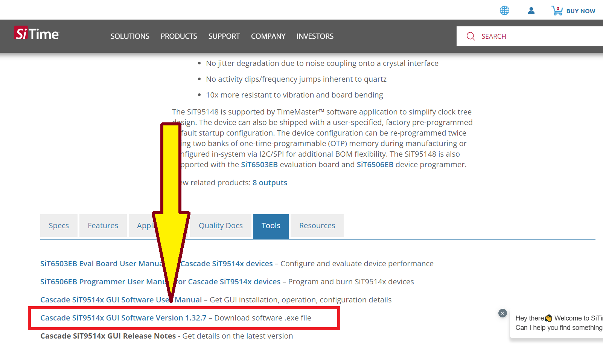This screenshot has width=603, height=354.
Task: Close the chat popup bubble
Action: pyautogui.click(x=502, y=313)
